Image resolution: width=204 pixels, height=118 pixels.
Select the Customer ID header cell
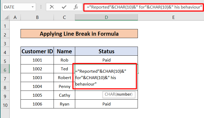click(37, 51)
